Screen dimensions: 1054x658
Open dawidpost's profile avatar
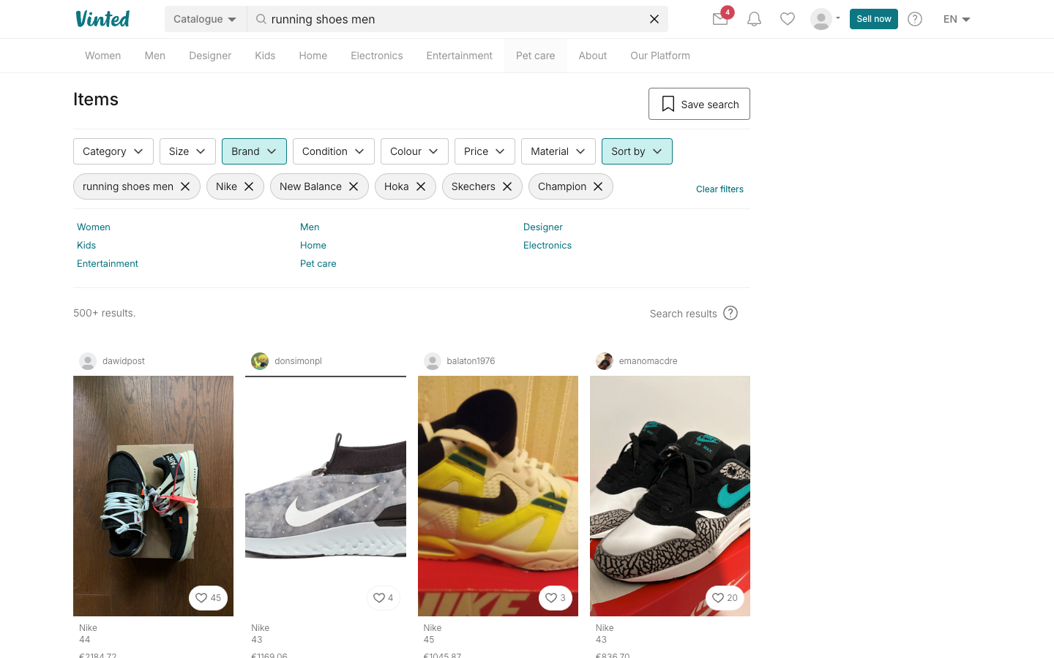[88, 361]
